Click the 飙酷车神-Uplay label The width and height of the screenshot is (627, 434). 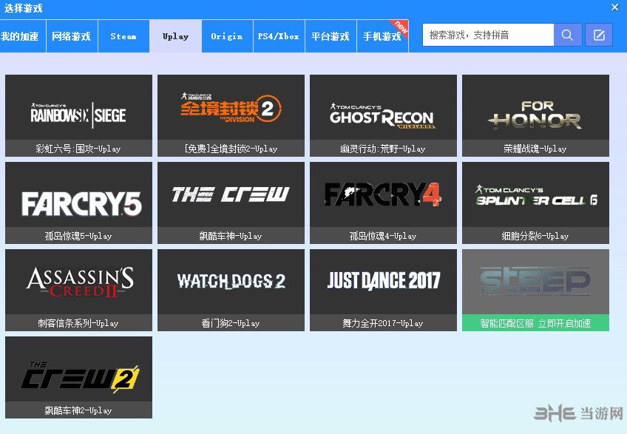(231, 236)
